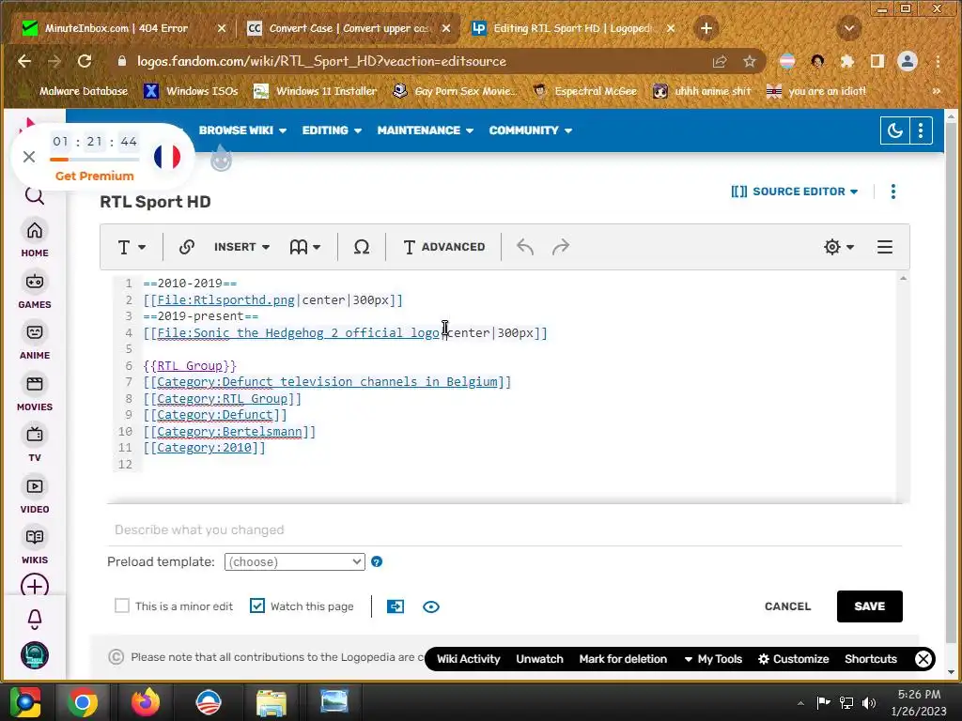Image resolution: width=962 pixels, height=721 pixels.
Task: Click line 2 File:Rtlsporthd.png link text
Action: [225, 299]
